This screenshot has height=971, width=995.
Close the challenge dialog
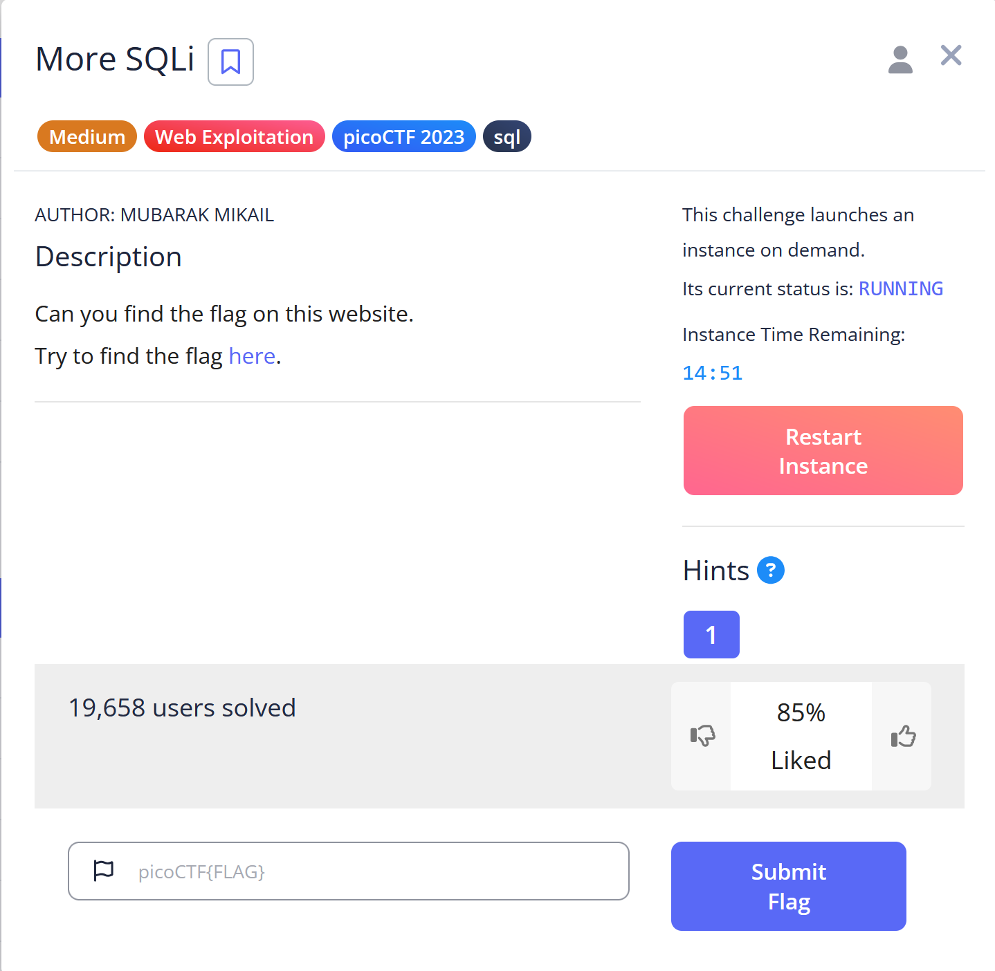(x=951, y=55)
